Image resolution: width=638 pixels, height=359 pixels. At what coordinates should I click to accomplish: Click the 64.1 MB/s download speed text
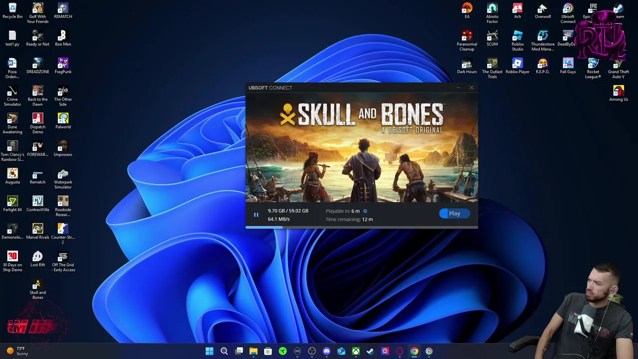tap(279, 219)
